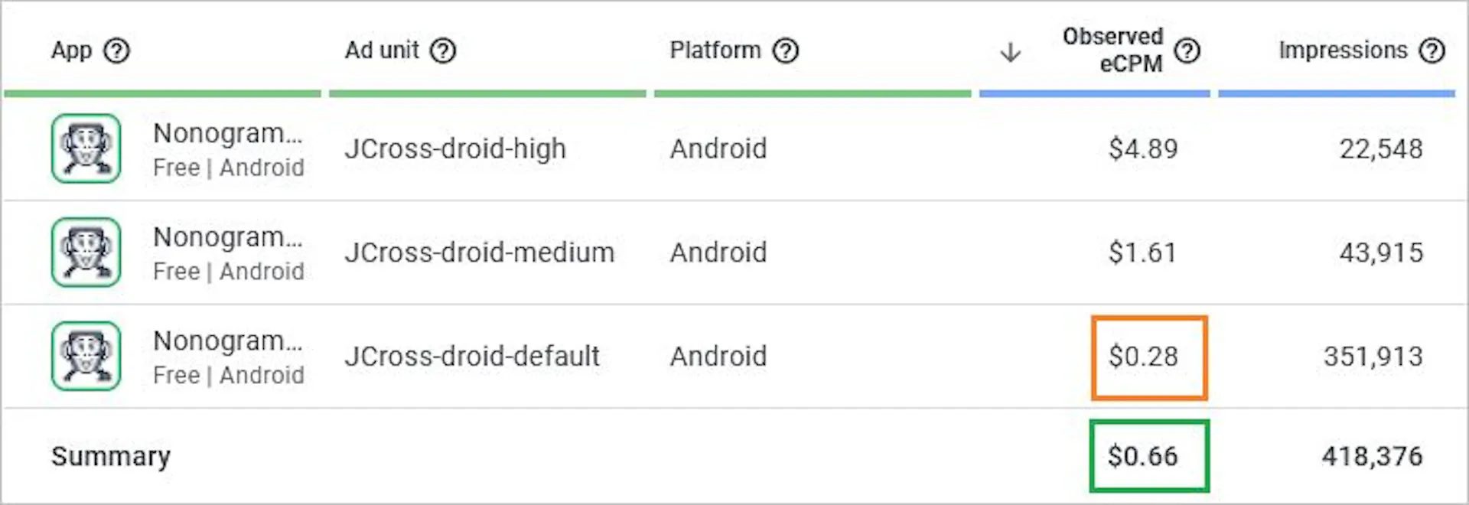Click the Nonogram app icon in JCross-droid-medium row
1469x505 pixels.
click(x=86, y=252)
